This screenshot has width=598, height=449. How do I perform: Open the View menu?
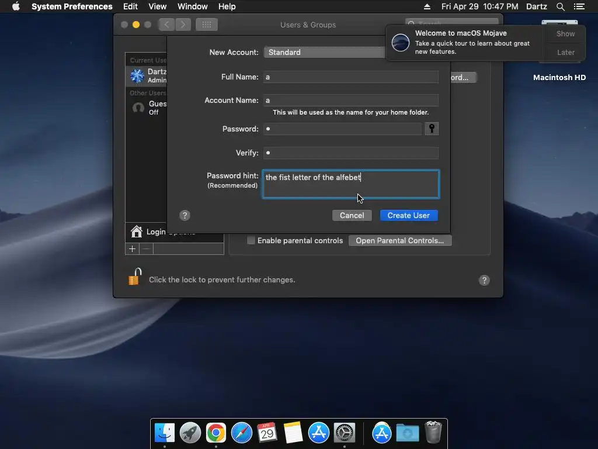(158, 6)
